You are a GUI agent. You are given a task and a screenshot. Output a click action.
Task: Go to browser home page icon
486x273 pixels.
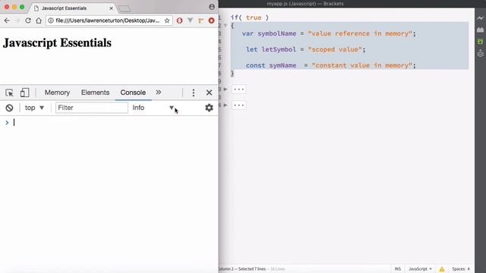[39, 20]
